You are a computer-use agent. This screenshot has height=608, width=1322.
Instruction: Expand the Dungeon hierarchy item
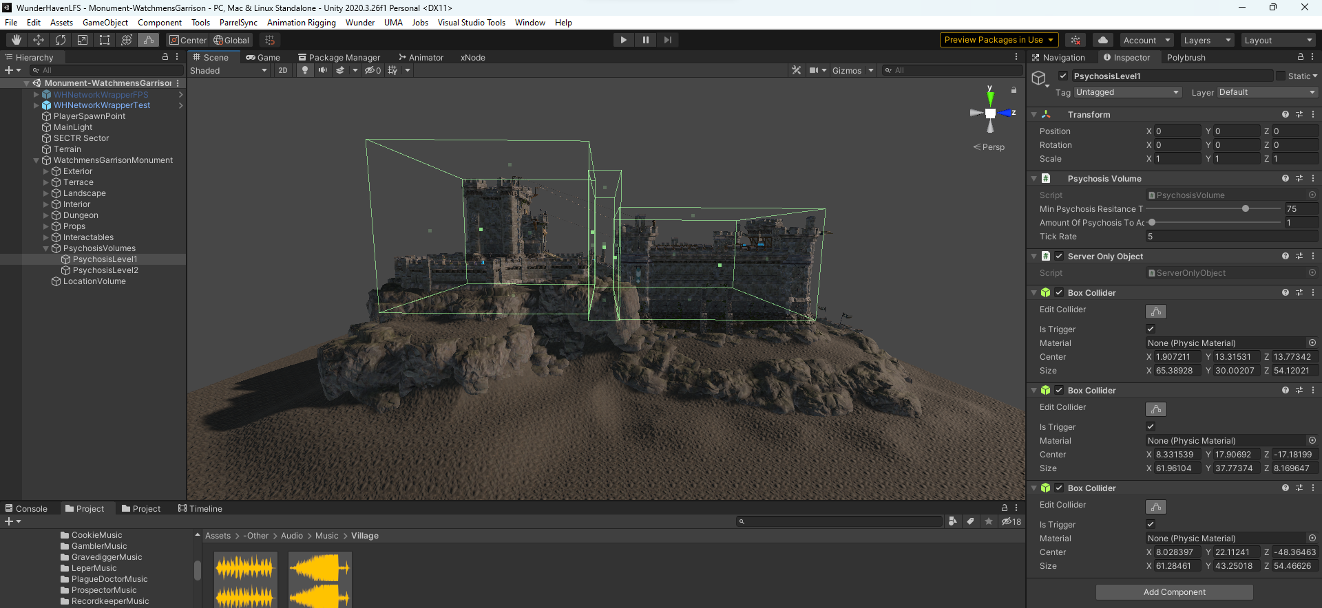point(46,215)
